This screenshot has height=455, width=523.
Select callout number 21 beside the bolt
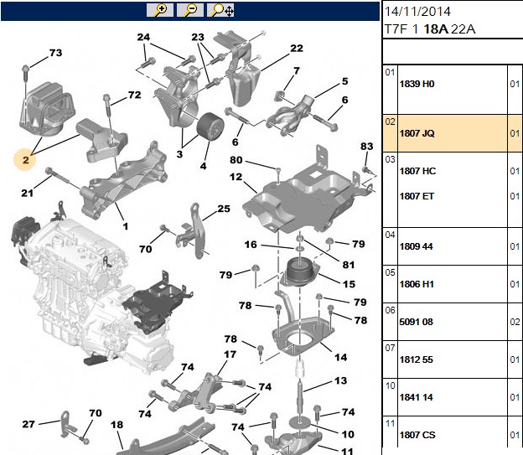pyautogui.click(x=28, y=193)
